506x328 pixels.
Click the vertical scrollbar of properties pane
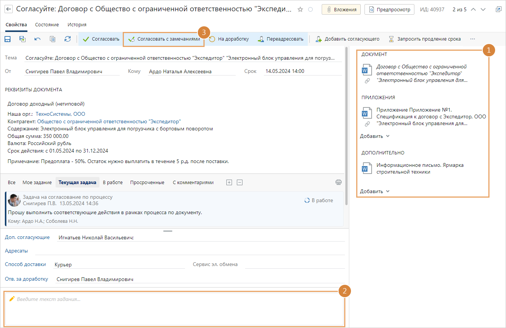tap(346, 124)
